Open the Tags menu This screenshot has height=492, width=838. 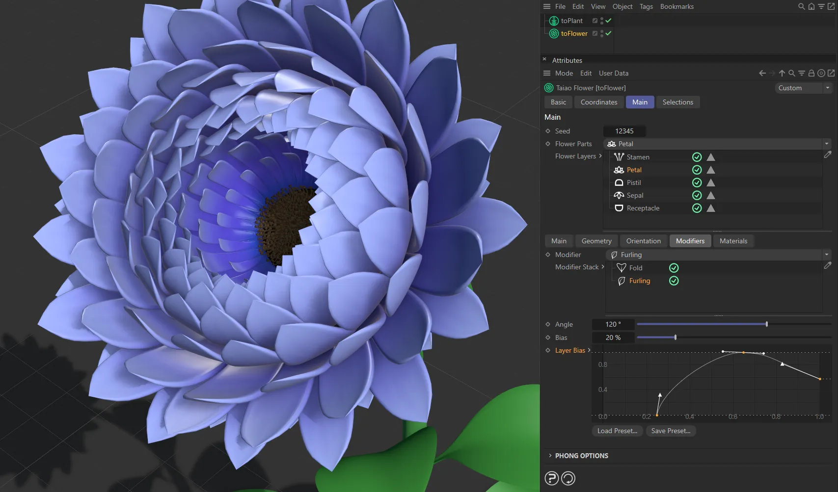pyautogui.click(x=646, y=6)
